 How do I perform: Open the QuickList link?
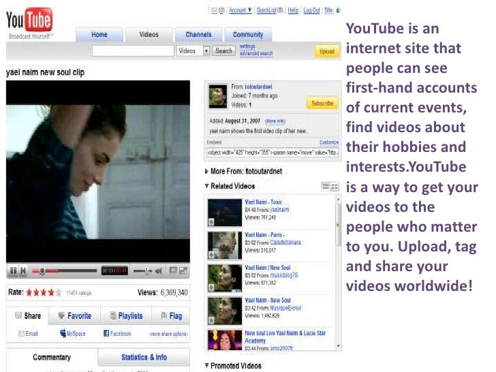point(266,10)
